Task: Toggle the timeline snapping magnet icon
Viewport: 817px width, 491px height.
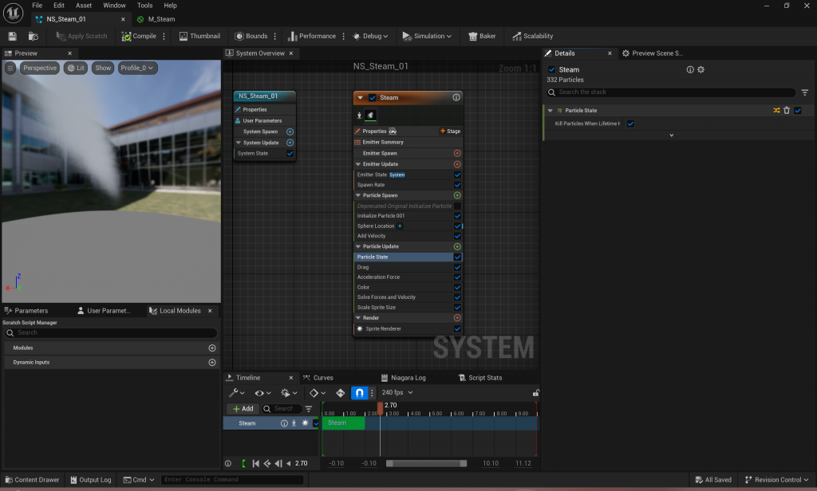Action: 360,393
